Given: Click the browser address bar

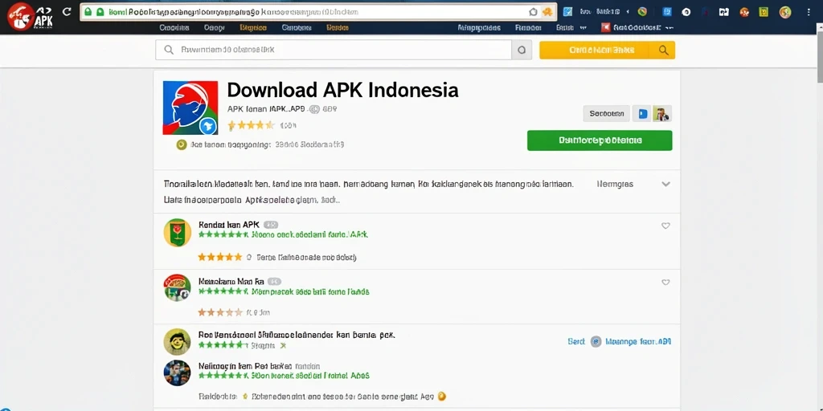Looking at the screenshot, I should pyautogui.click(x=317, y=11).
